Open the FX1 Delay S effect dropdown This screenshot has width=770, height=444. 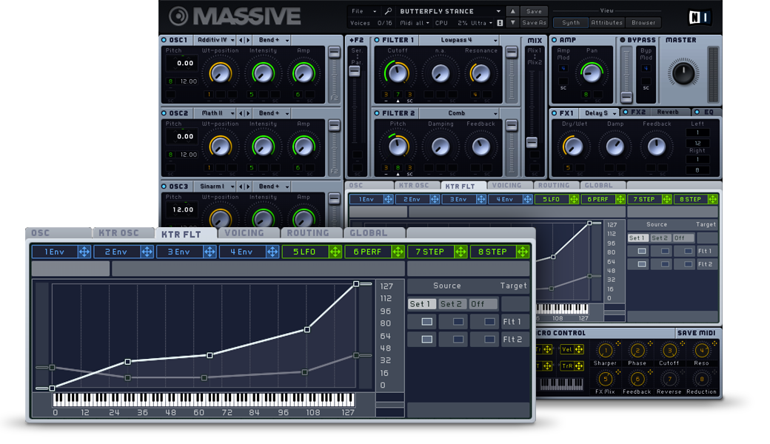[600, 112]
